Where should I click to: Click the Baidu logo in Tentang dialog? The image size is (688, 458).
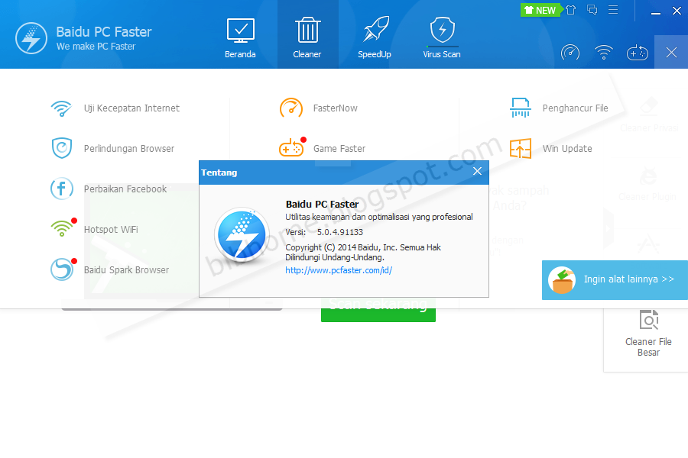242,235
